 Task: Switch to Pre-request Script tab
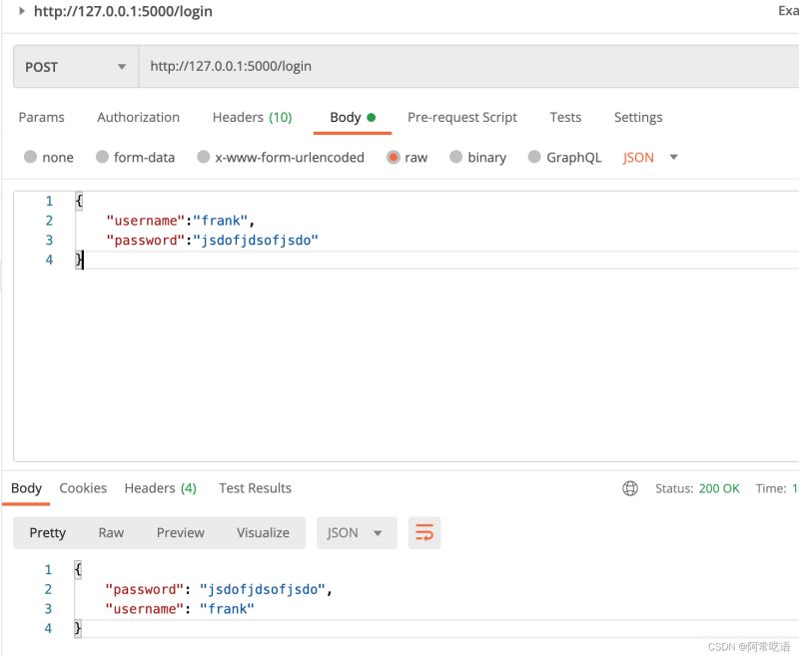(x=461, y=117)
